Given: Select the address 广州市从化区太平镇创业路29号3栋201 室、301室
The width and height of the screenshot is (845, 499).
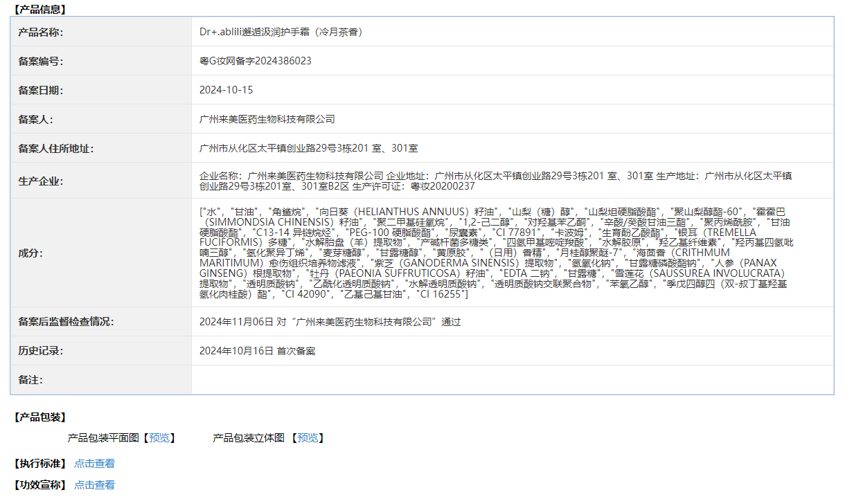Looking at the screenshot, I should pos(308,148).
